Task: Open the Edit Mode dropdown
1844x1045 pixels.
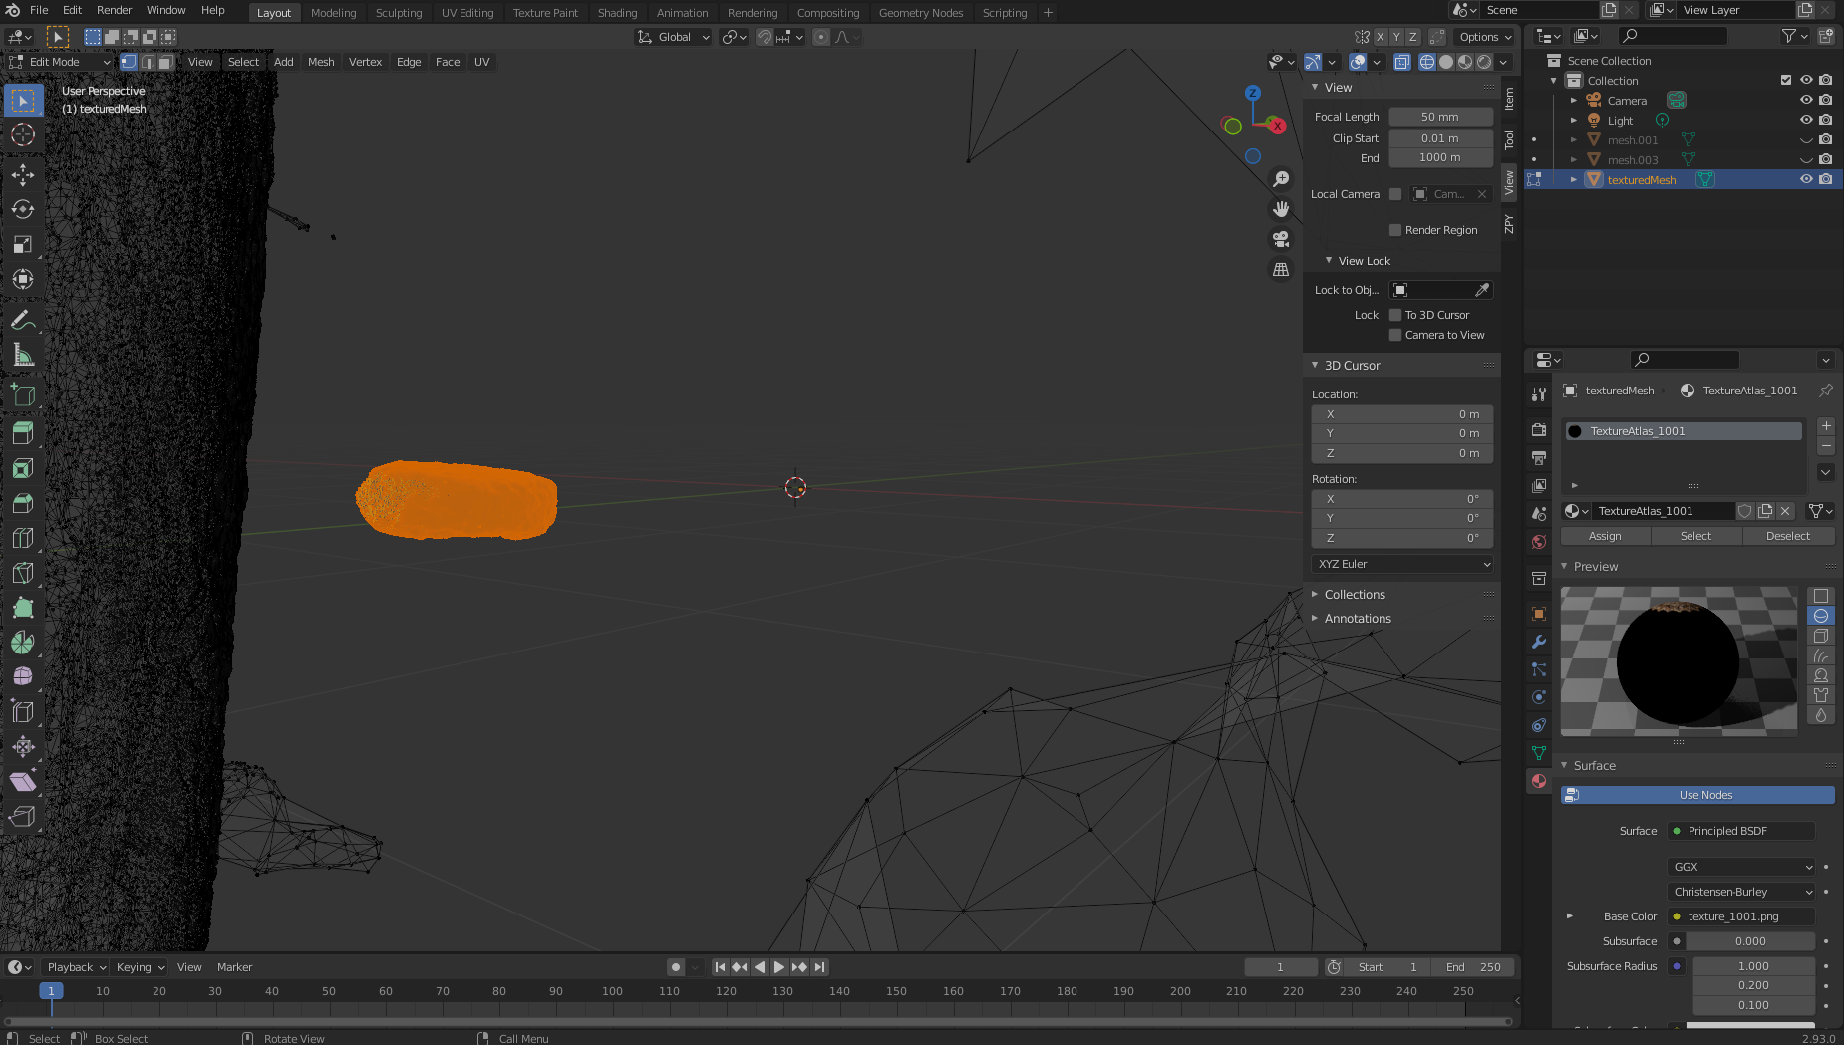Action: tap(59, 62)
